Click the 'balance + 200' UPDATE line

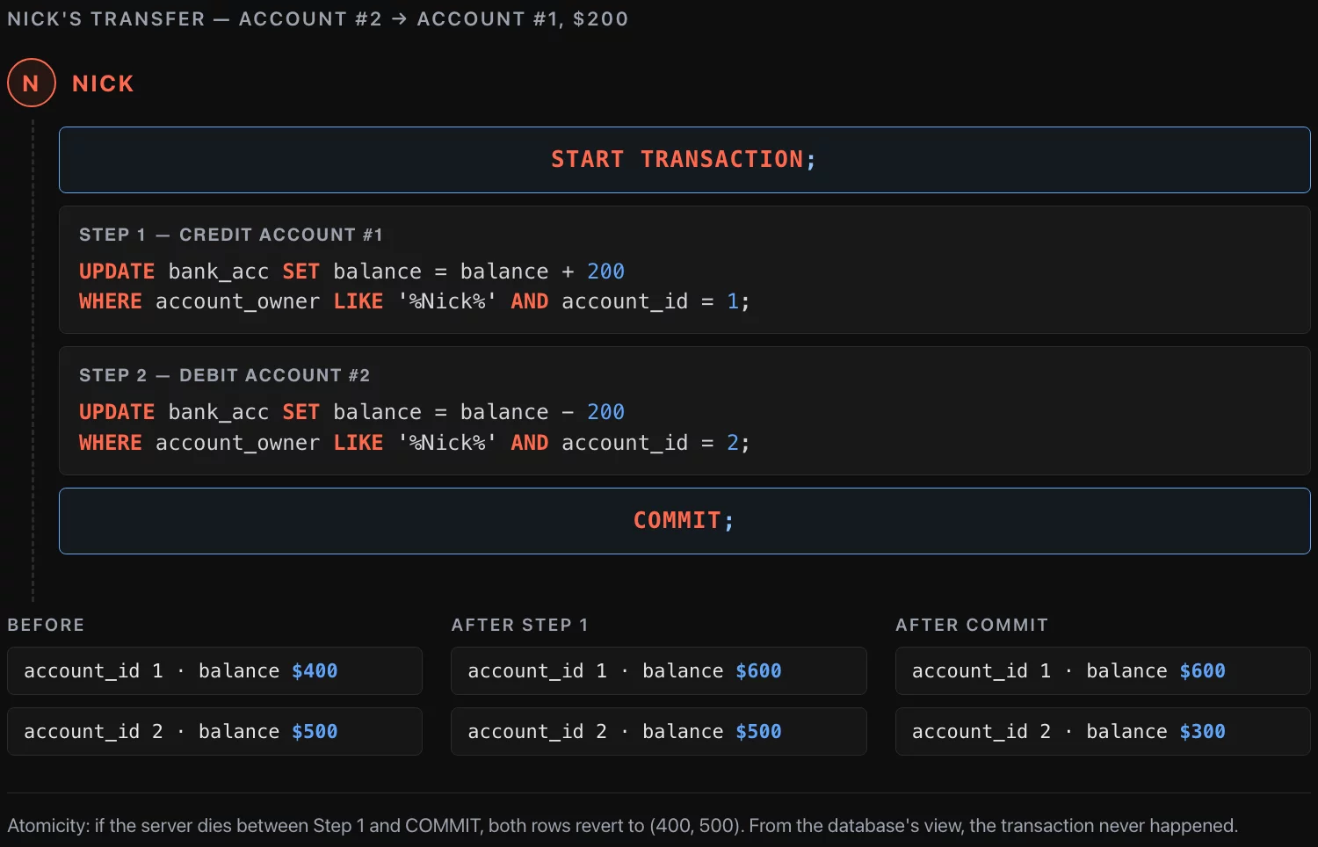pos(351,271)
